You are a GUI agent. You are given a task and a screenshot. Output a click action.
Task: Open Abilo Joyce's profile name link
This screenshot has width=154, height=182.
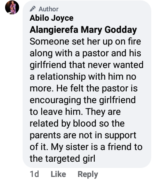click(51, 18)
